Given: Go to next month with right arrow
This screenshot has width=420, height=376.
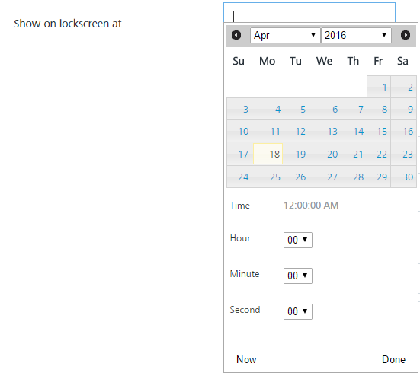Looking at the screenshot, I should point(406,35).
